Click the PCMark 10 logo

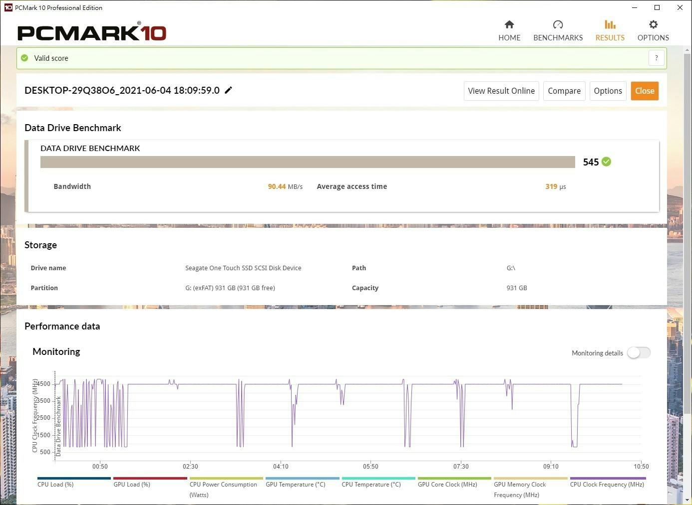[x=91, y=32]
